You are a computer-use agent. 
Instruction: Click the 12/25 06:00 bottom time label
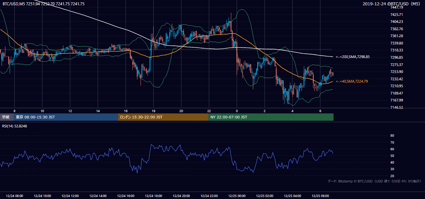click(x=320, y=196)
